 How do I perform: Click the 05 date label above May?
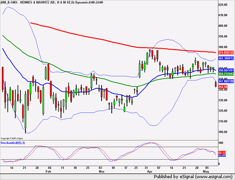[207, 168]
